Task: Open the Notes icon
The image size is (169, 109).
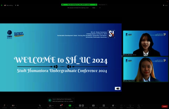Action: (x=139, y=106)
